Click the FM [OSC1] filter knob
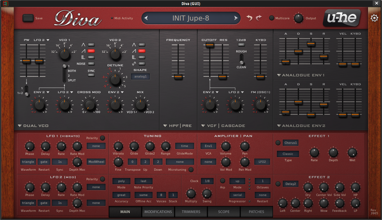The height and width of the screenshot is (220, 382). point(261,105)
